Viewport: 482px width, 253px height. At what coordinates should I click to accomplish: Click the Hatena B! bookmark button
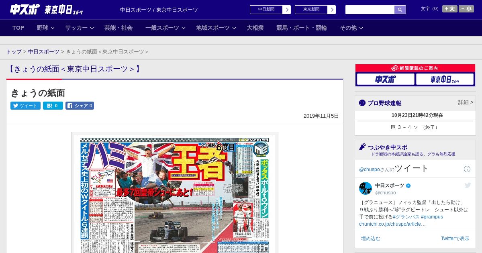coord(53,106)
